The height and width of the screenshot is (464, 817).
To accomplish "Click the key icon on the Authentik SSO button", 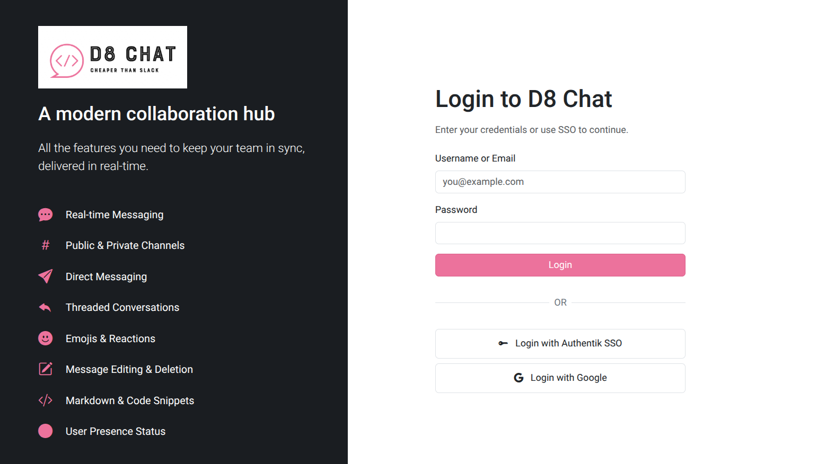I will (x=503, y=343).
